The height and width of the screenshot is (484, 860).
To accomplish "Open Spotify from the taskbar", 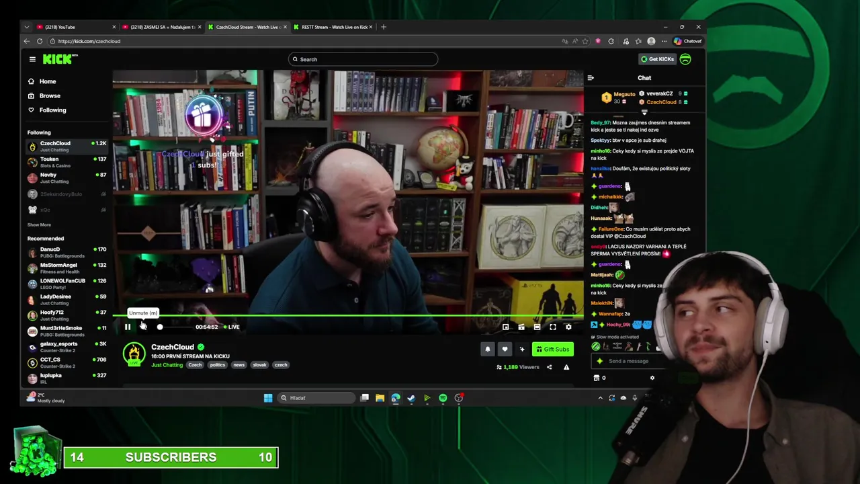I will click(x=443, y=398).
